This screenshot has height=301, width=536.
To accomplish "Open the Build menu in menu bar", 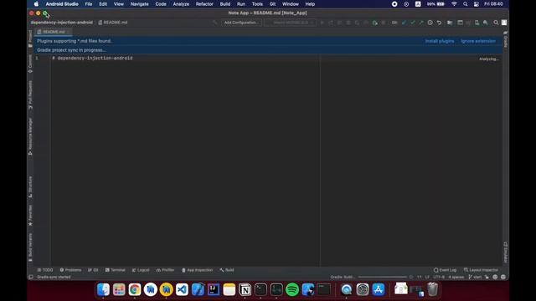I will click(x=225, y=4).
